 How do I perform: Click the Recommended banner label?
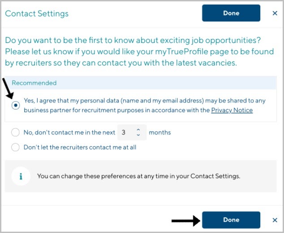[34, 83]
